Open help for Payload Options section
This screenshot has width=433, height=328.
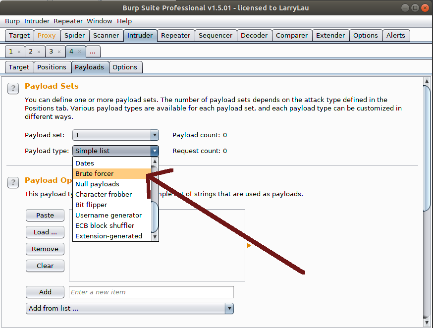pyautogui.click(x=13, y=182)
